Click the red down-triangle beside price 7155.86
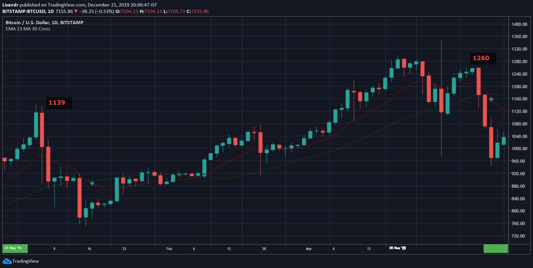Screen dimensions: 533x268 (76, 11)
